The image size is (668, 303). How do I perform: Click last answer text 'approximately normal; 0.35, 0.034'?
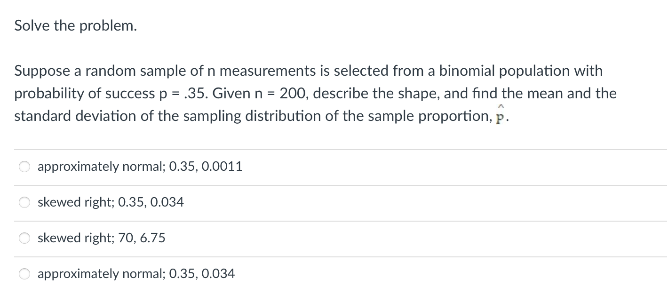coord(136,274)
